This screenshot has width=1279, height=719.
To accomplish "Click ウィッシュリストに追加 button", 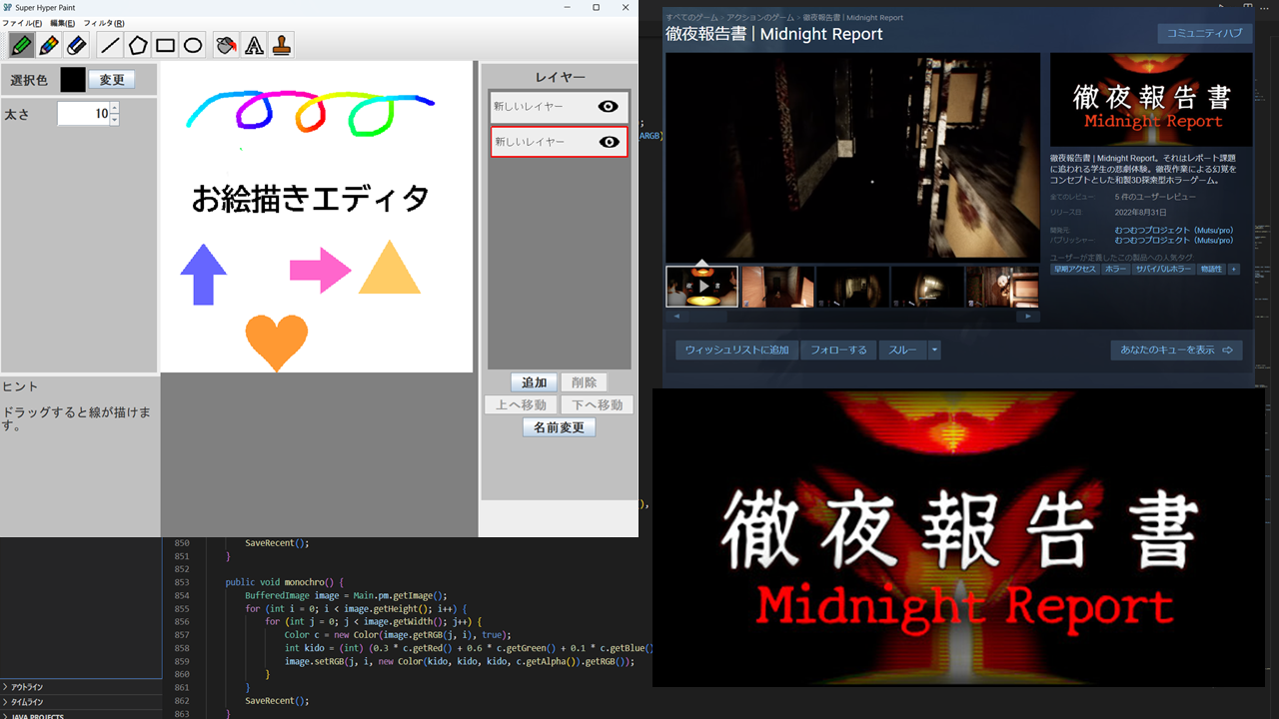I will [x=737, y=351].
